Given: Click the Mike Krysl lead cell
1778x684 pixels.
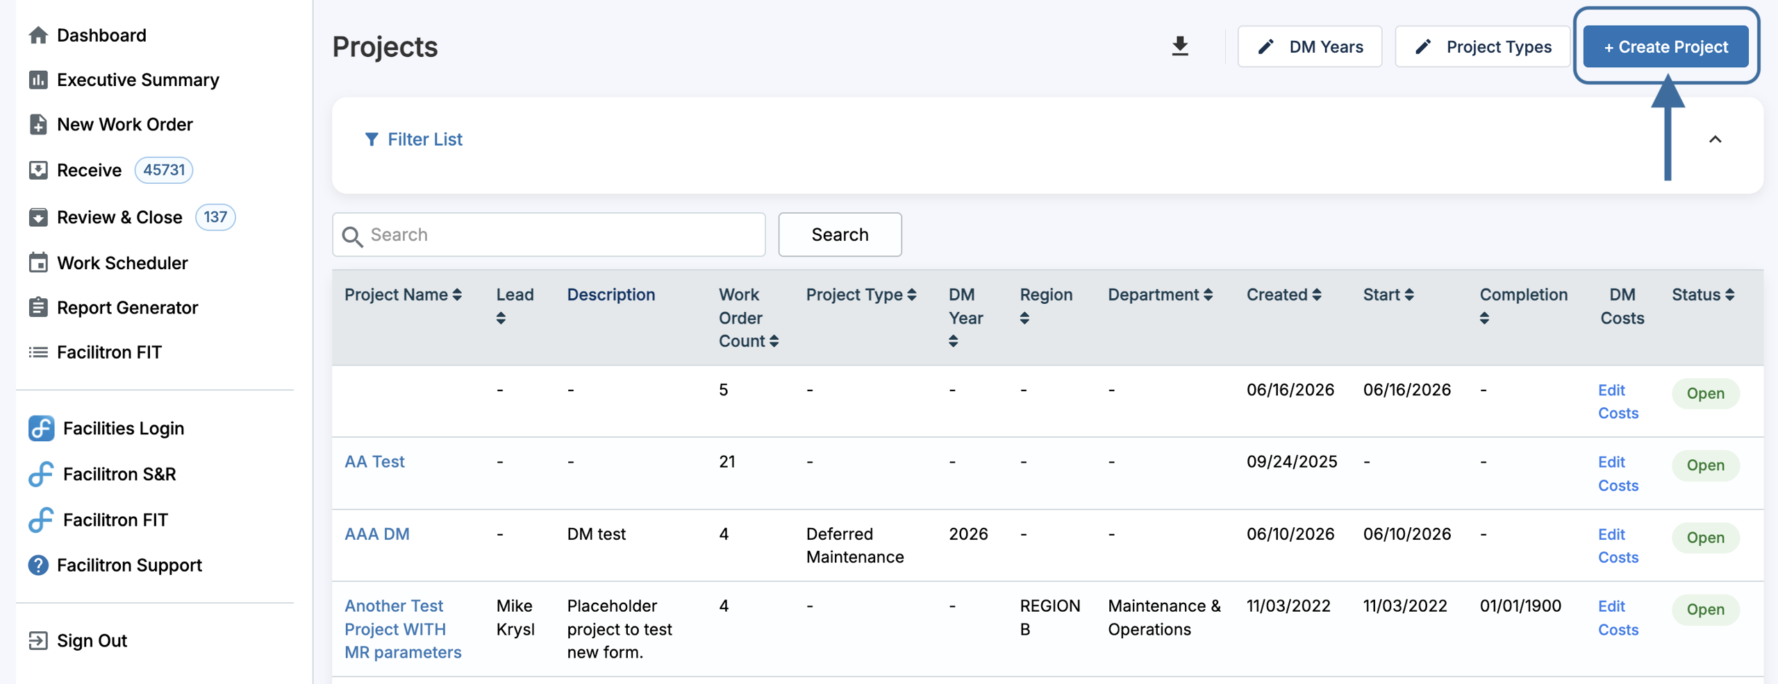Looking at the screenshot, I should click(515, 617).
